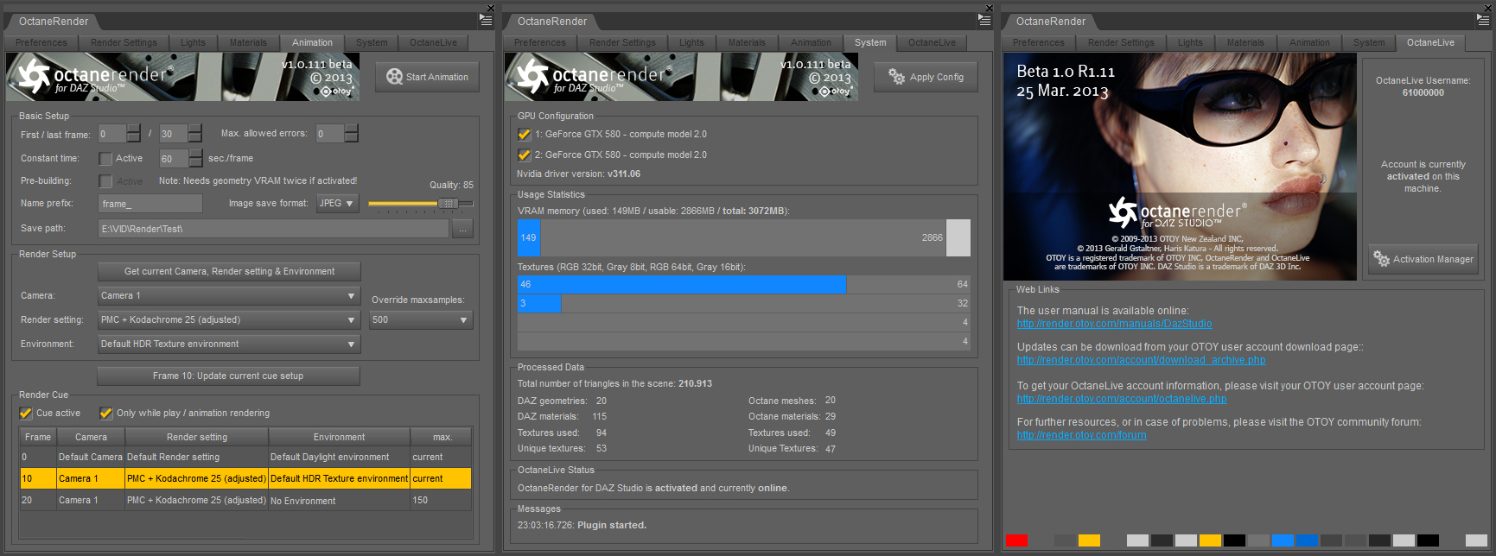
Task: Click the red color swatch at the panel bottom
Action: pyautogui.click(x=1016, y=540)
